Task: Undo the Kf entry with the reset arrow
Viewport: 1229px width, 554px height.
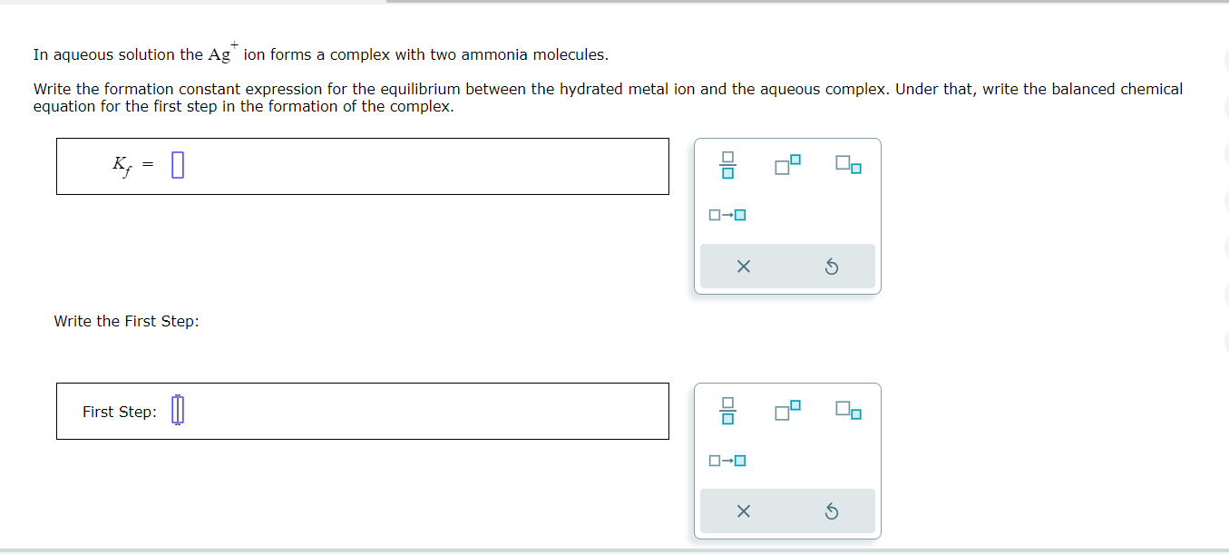Action: point(831,266)
